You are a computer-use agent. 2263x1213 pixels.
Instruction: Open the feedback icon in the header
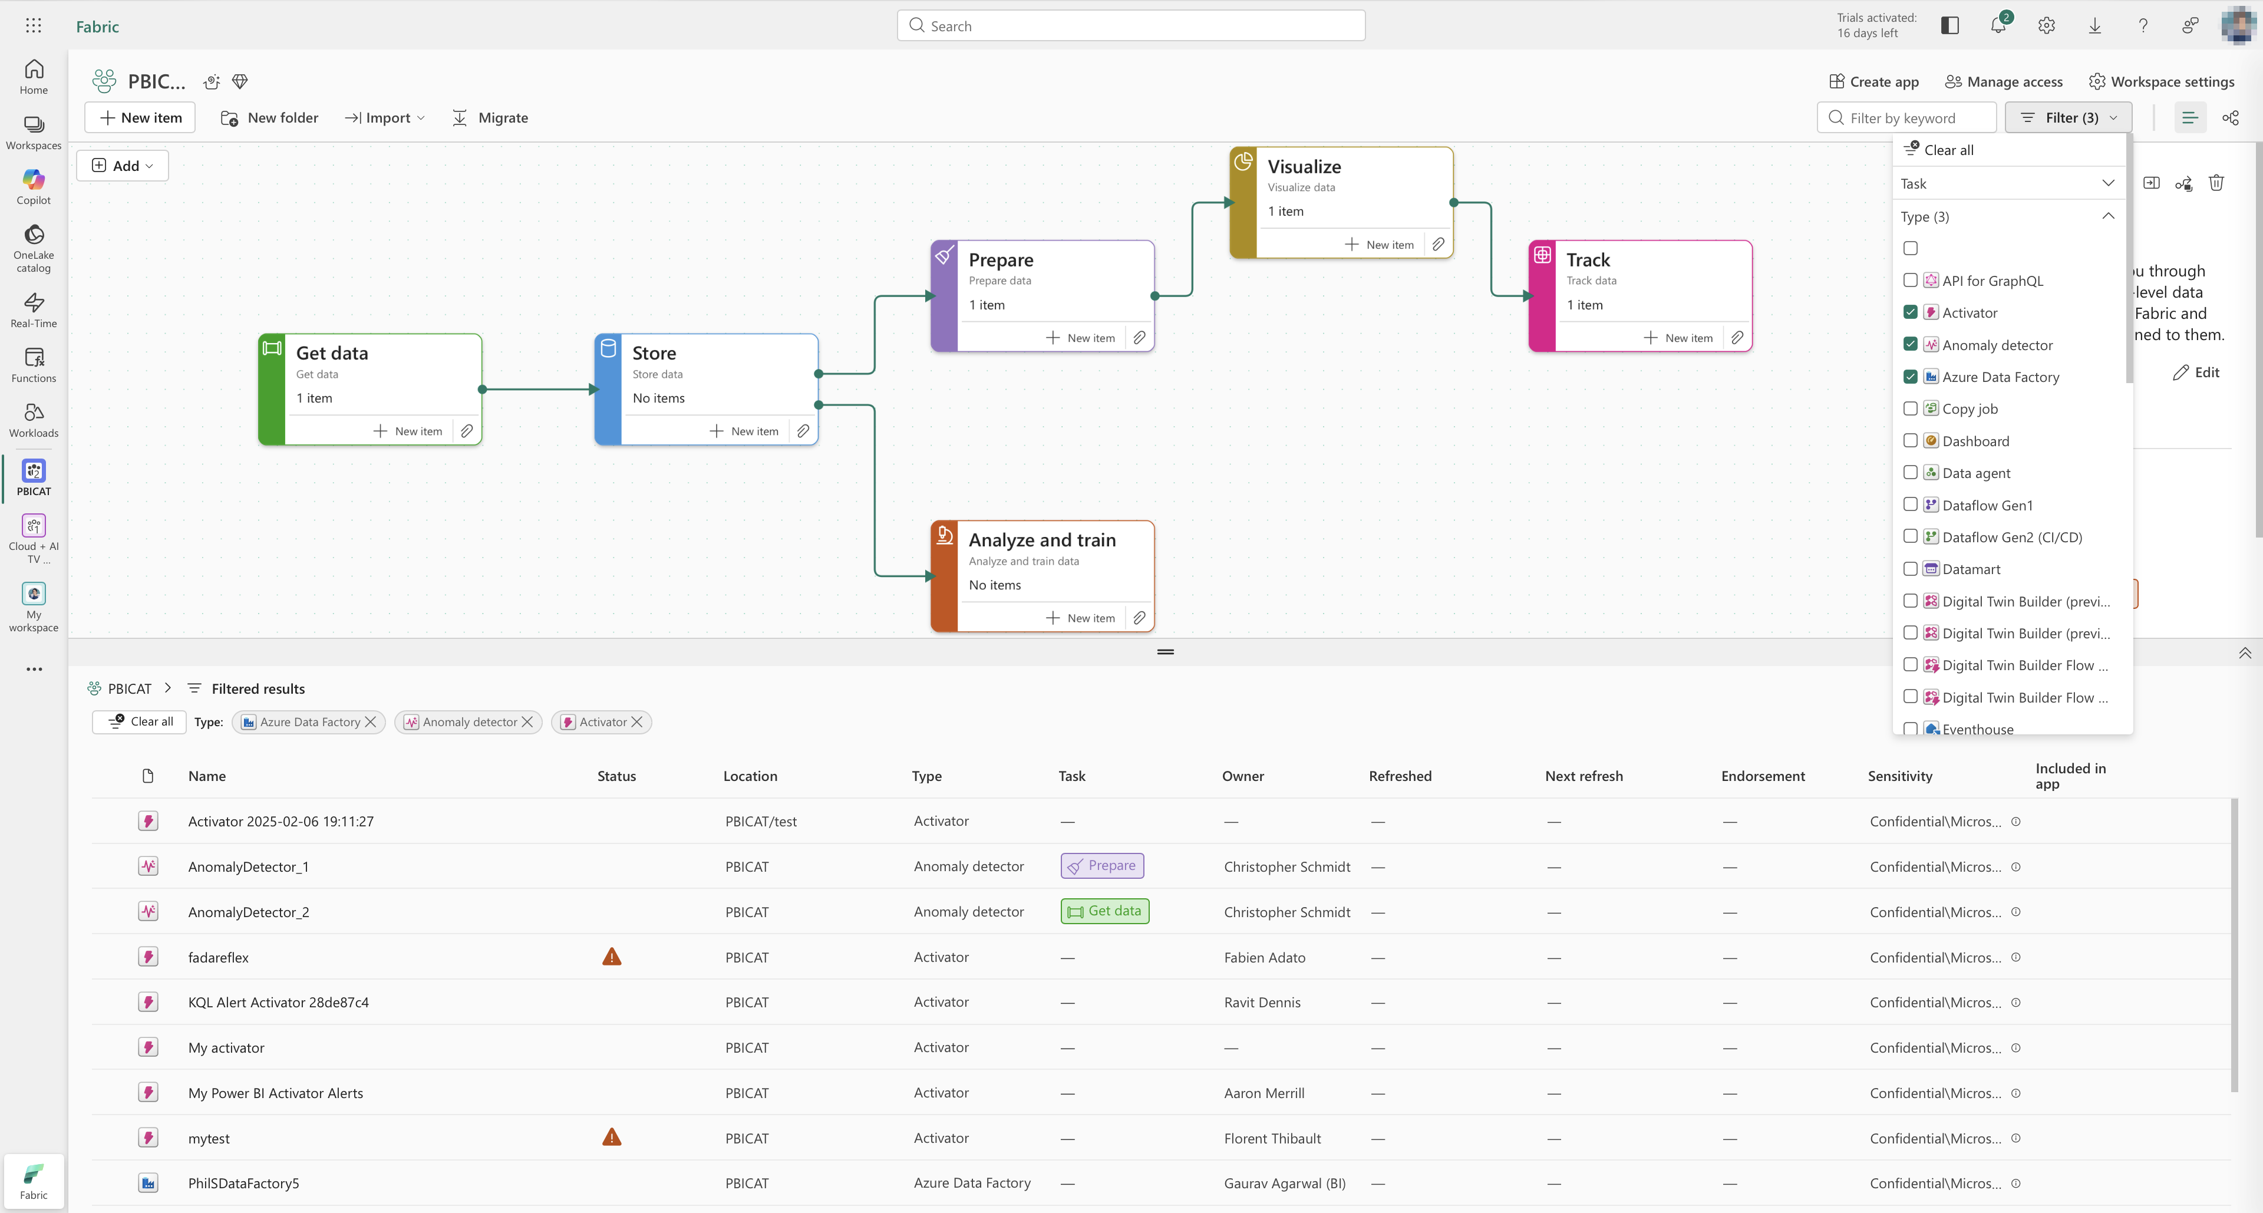(x=2190, y=25)
